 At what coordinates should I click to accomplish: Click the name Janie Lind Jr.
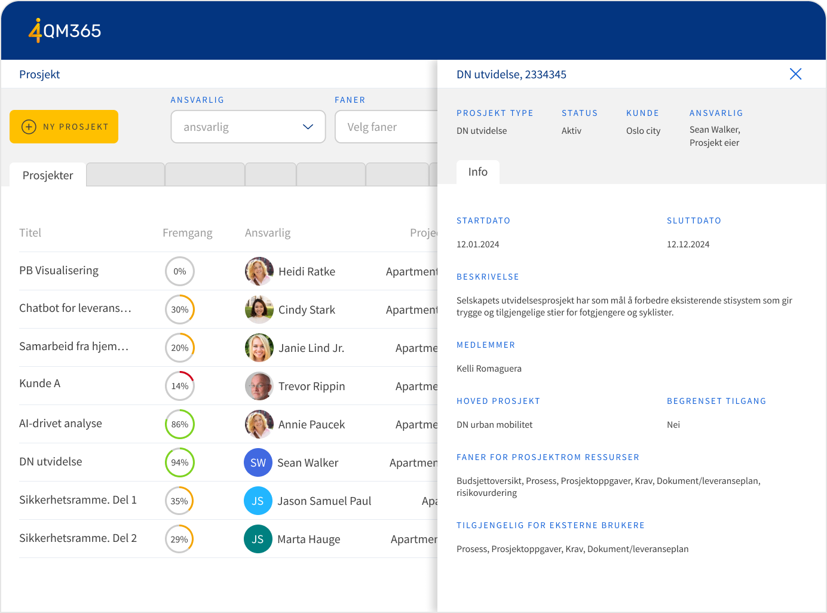(311, 348)
